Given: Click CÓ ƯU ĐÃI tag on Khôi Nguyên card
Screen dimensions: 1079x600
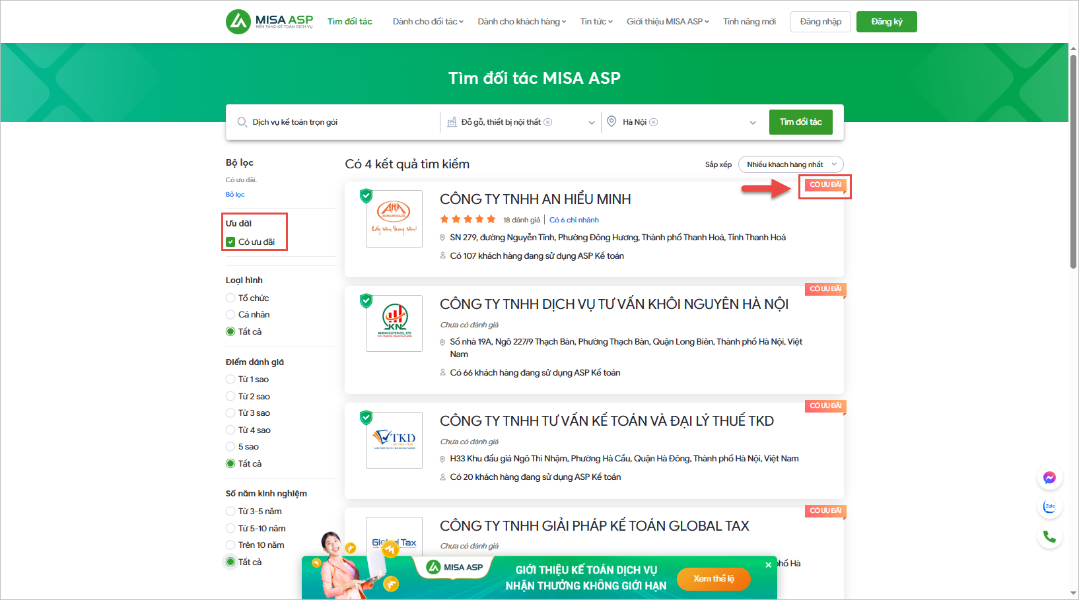Looking at the screenshot, I should pyautogui.click(x=825, y=289).
